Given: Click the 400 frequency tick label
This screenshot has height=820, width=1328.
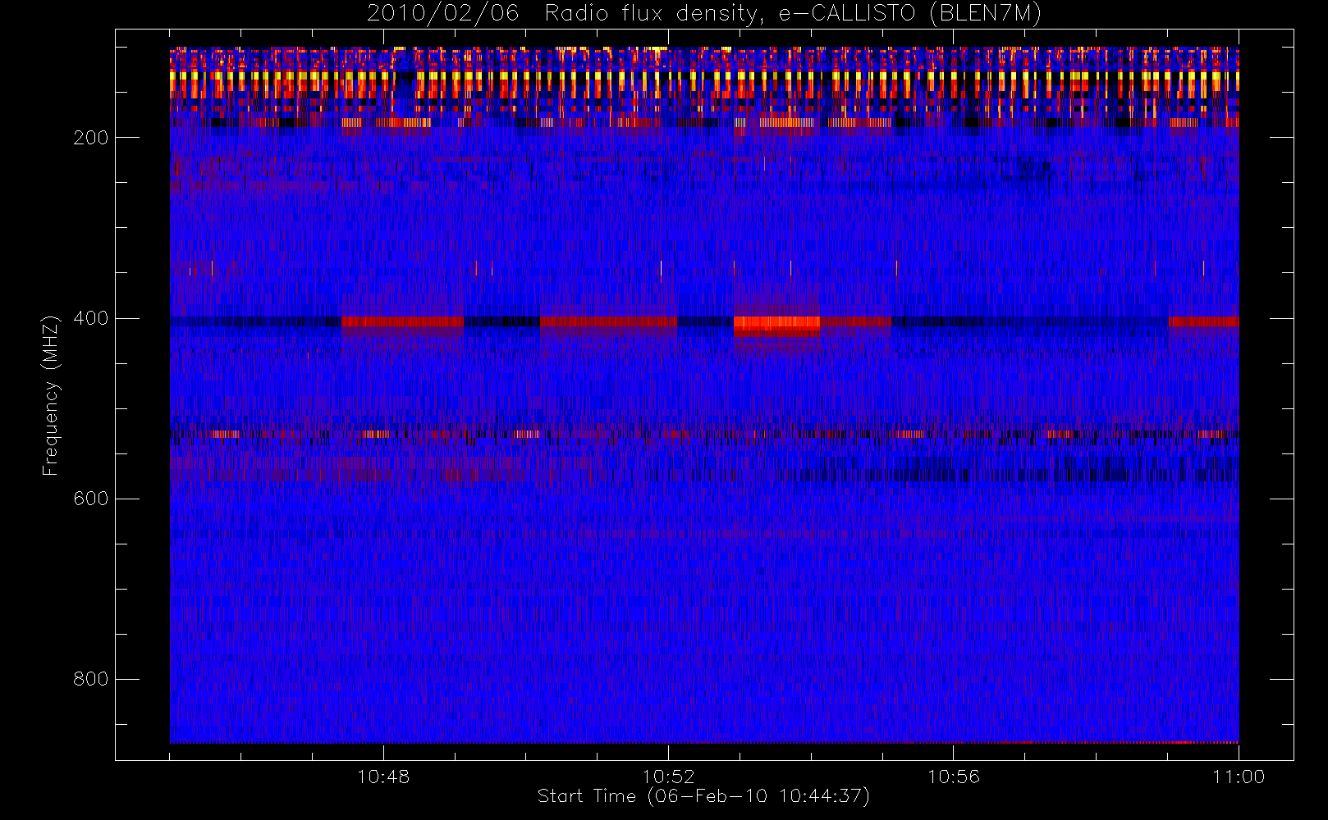Looking at the screenshot, I should (x=90, y=318).
